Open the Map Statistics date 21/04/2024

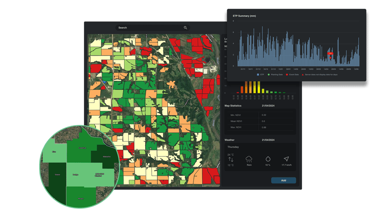(267, 105)
